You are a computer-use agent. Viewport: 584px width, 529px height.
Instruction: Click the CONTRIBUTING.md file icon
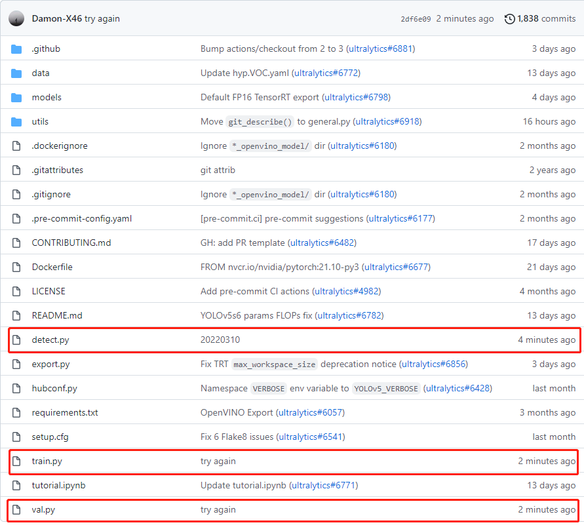(16, 243)
